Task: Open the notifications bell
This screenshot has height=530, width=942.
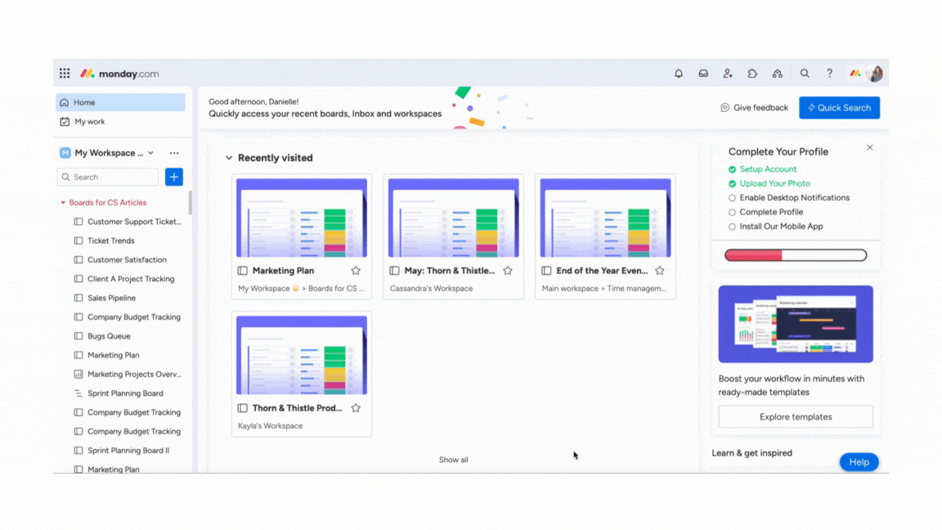Action: 678,74
